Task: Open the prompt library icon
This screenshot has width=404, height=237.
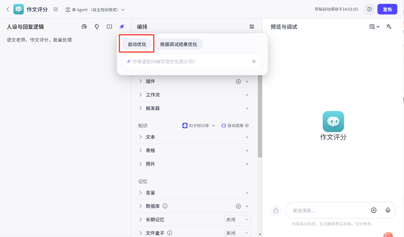Action: coord(84,27)
